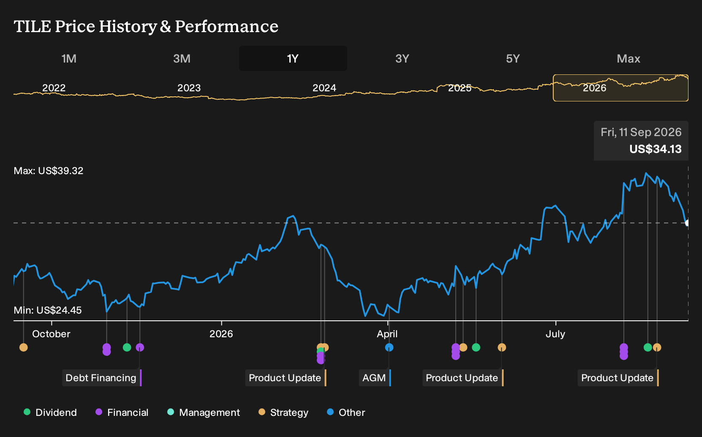This screenshot has height=437, width=702.
Task: Click the Max: US$39.32 label
Action: (49, 171)
